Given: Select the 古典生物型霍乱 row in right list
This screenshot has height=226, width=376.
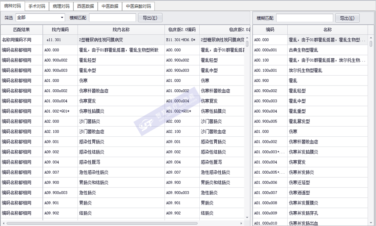Looking at the screenshot, I should pyautogui.click(x=303, y=50).
